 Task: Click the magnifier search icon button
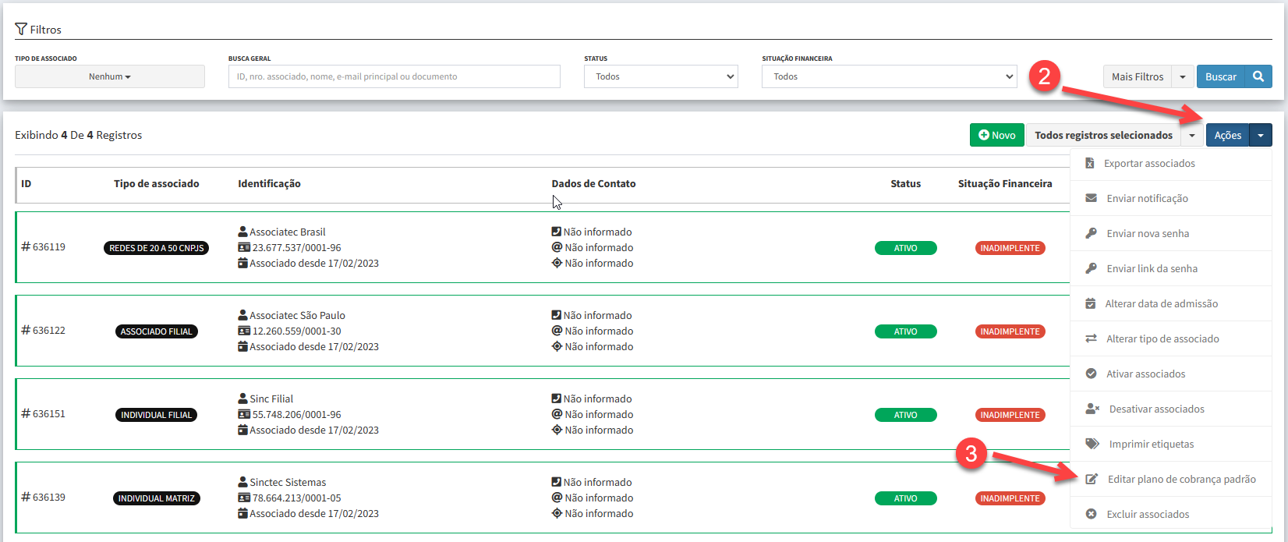(x=1258, y=76)
